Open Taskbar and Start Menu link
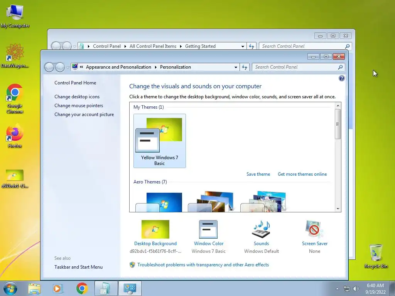 coord(78,267)
